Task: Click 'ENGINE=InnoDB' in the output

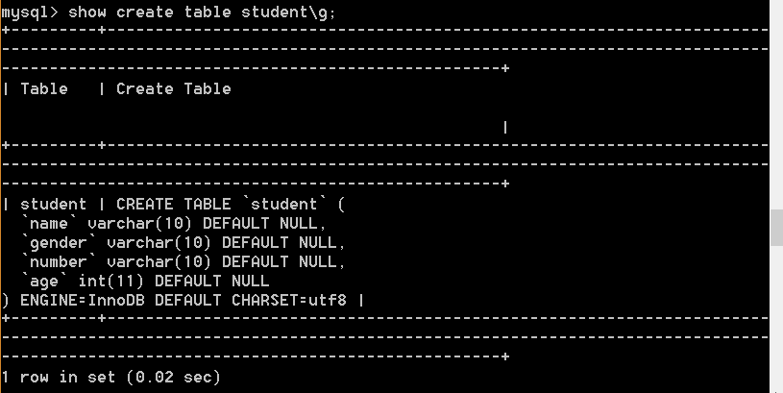Action: click(x=83, y=300)
